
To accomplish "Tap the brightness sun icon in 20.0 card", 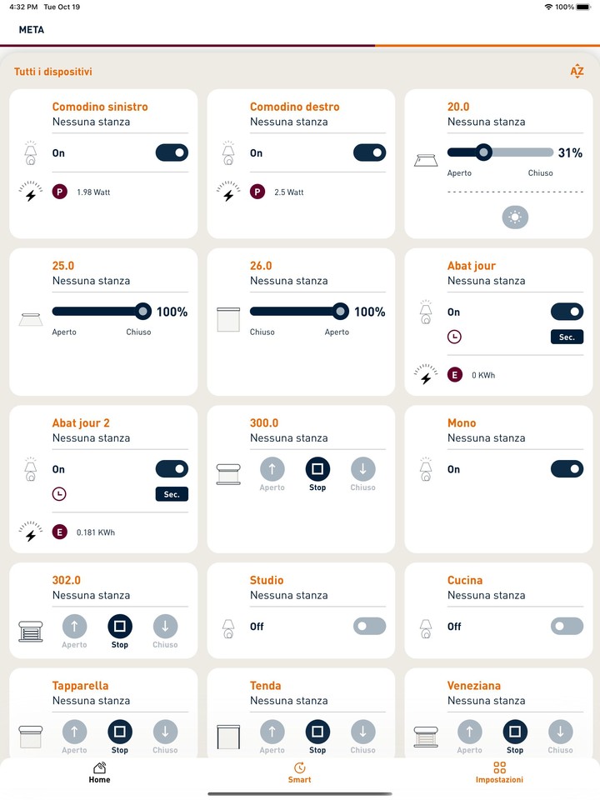I will point(515,217).
